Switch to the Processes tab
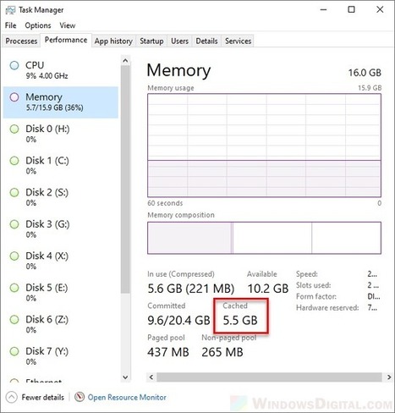Viewport: 395px width, 413px height. point(21,41)
